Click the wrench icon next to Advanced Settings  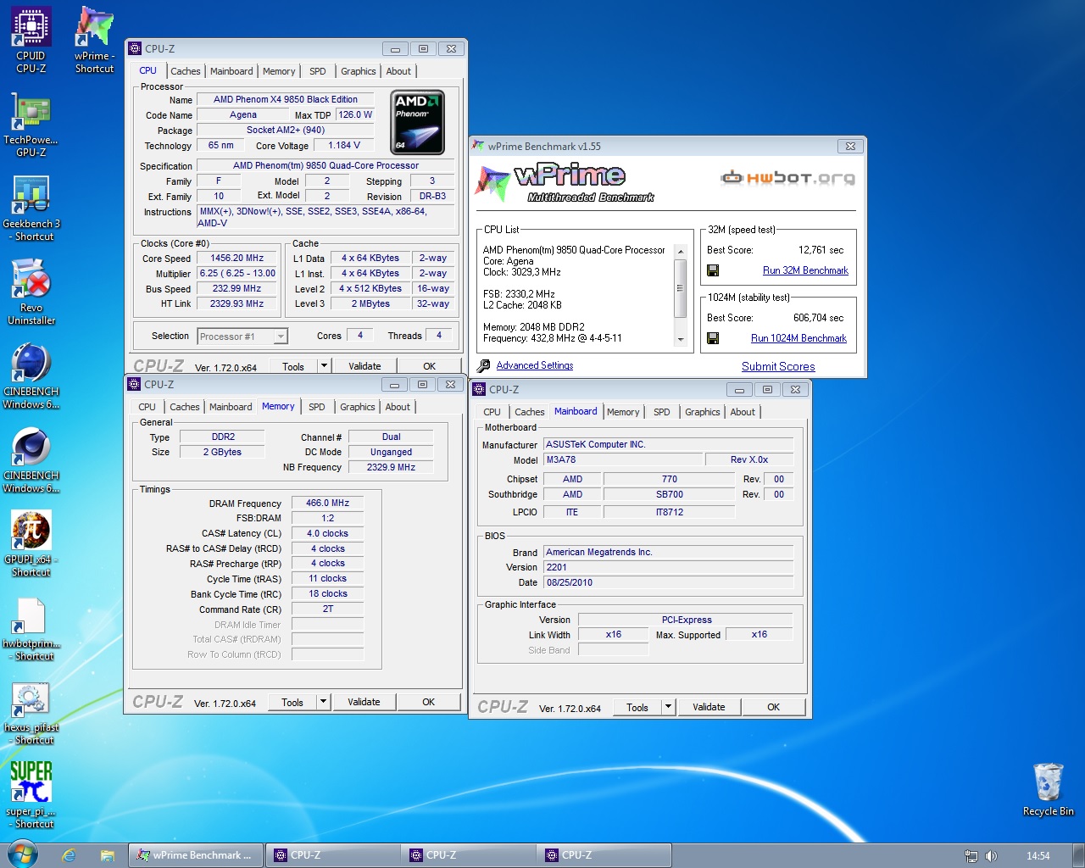(483, 366)
